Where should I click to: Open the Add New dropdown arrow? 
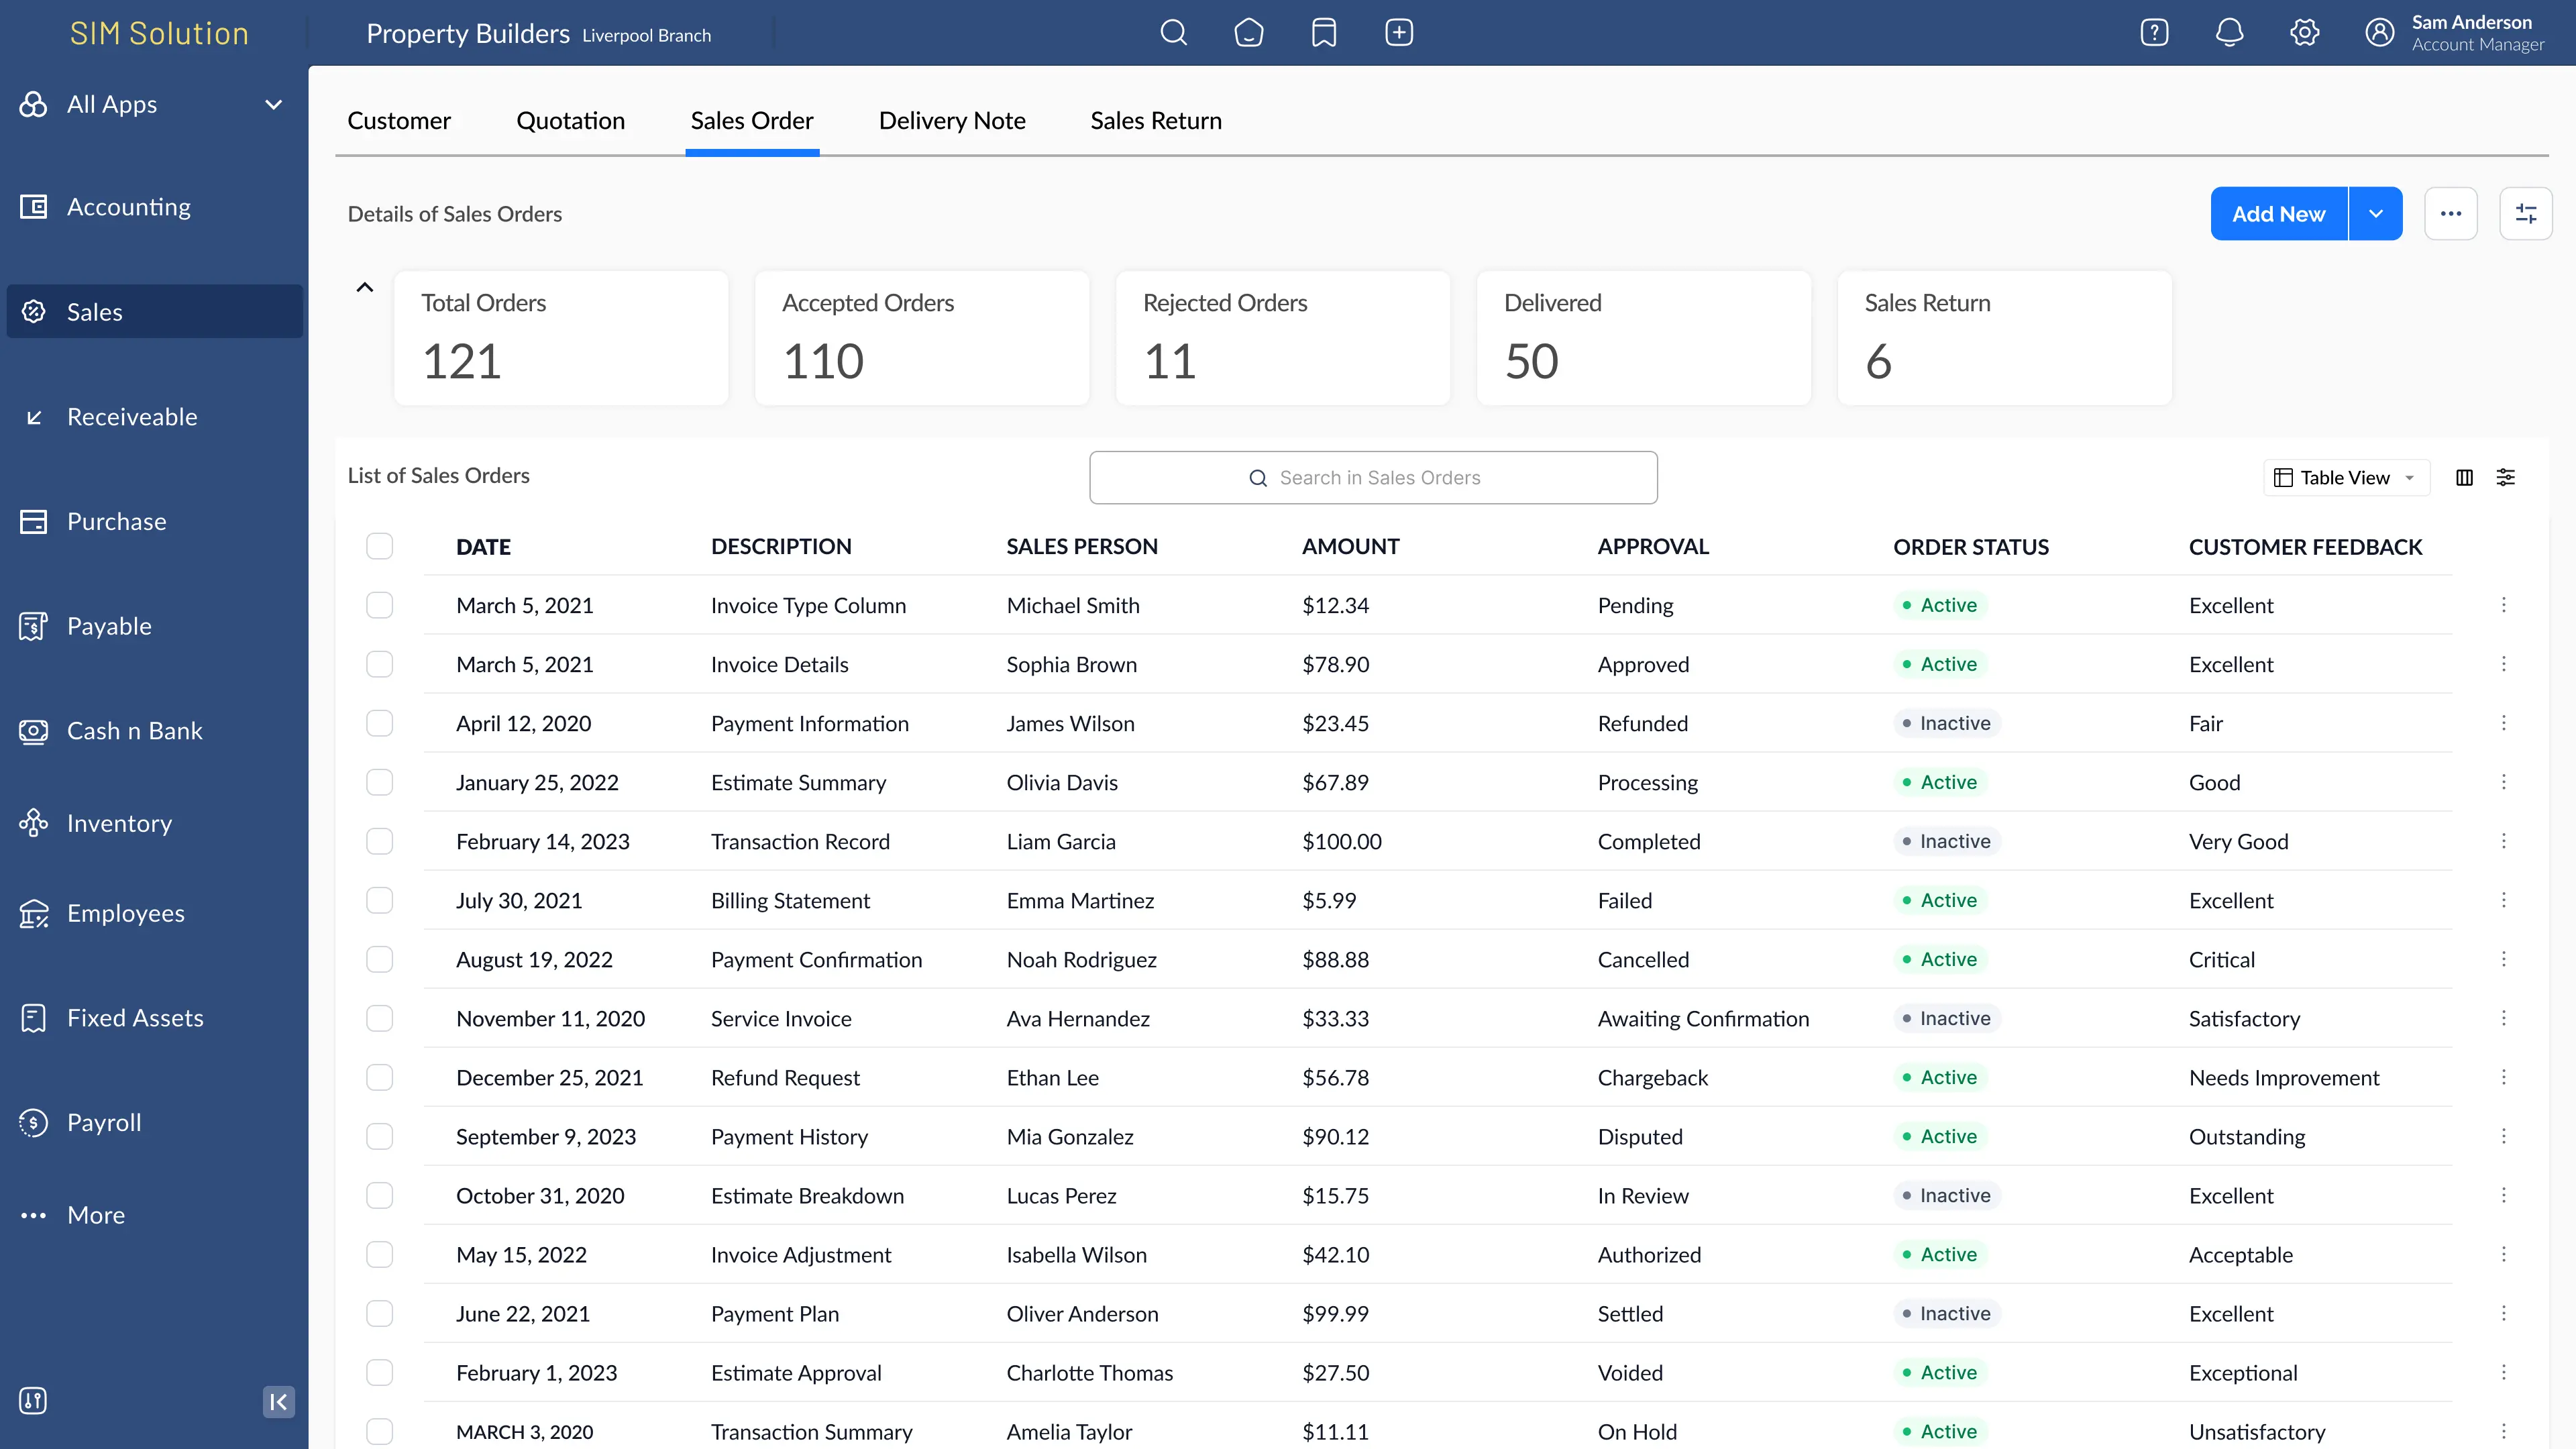tap(2376, 214)
